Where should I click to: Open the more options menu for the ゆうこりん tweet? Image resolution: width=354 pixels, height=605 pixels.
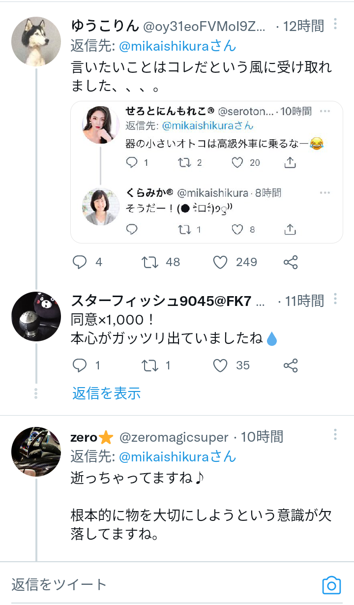335,24
